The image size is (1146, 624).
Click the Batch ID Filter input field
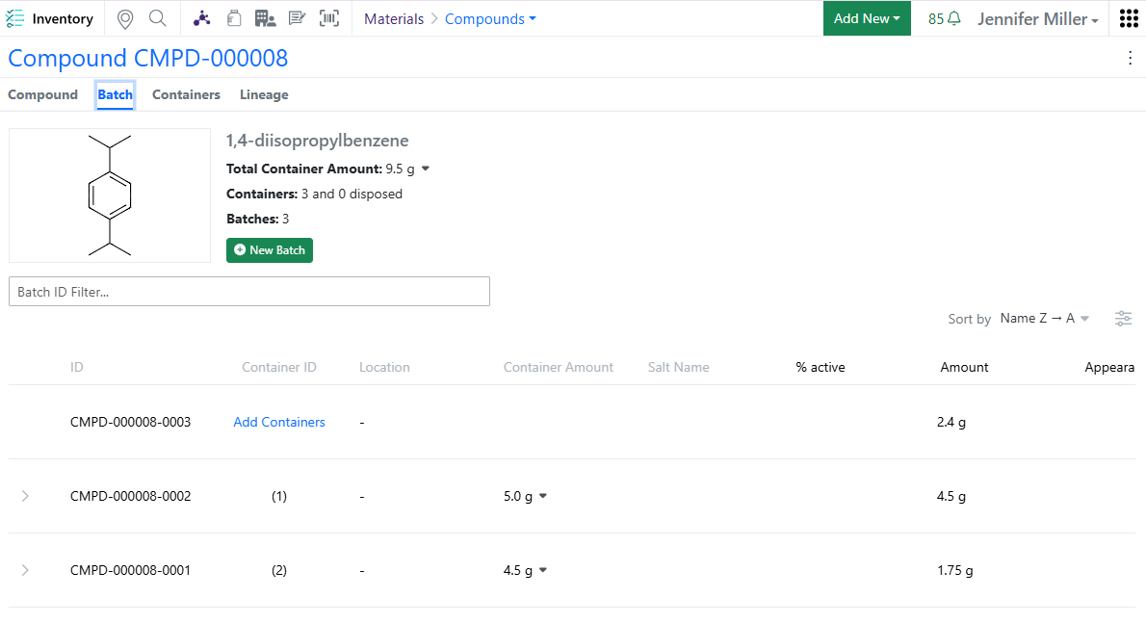click(x=248, y=292)
